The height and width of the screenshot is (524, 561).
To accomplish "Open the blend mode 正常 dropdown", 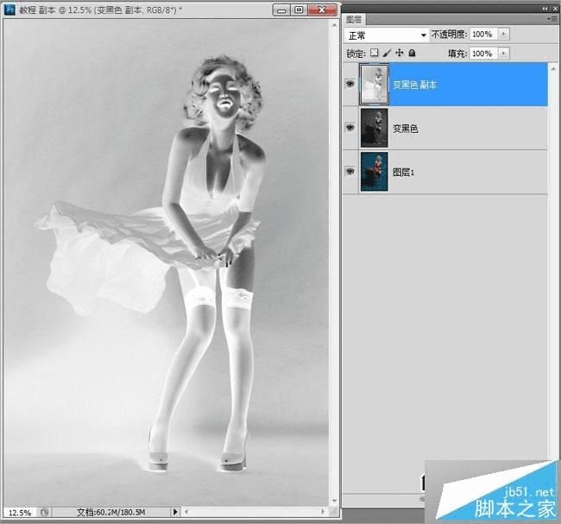I will (x=387, y=35).
